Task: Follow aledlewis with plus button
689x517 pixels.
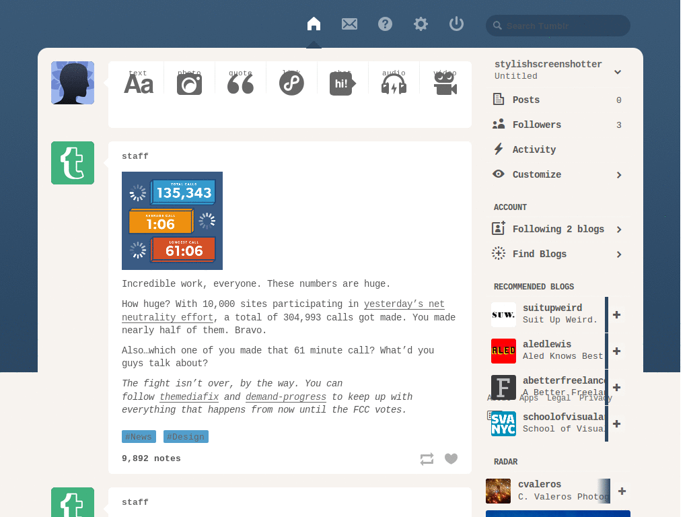Action: click(x=616, y=351)
